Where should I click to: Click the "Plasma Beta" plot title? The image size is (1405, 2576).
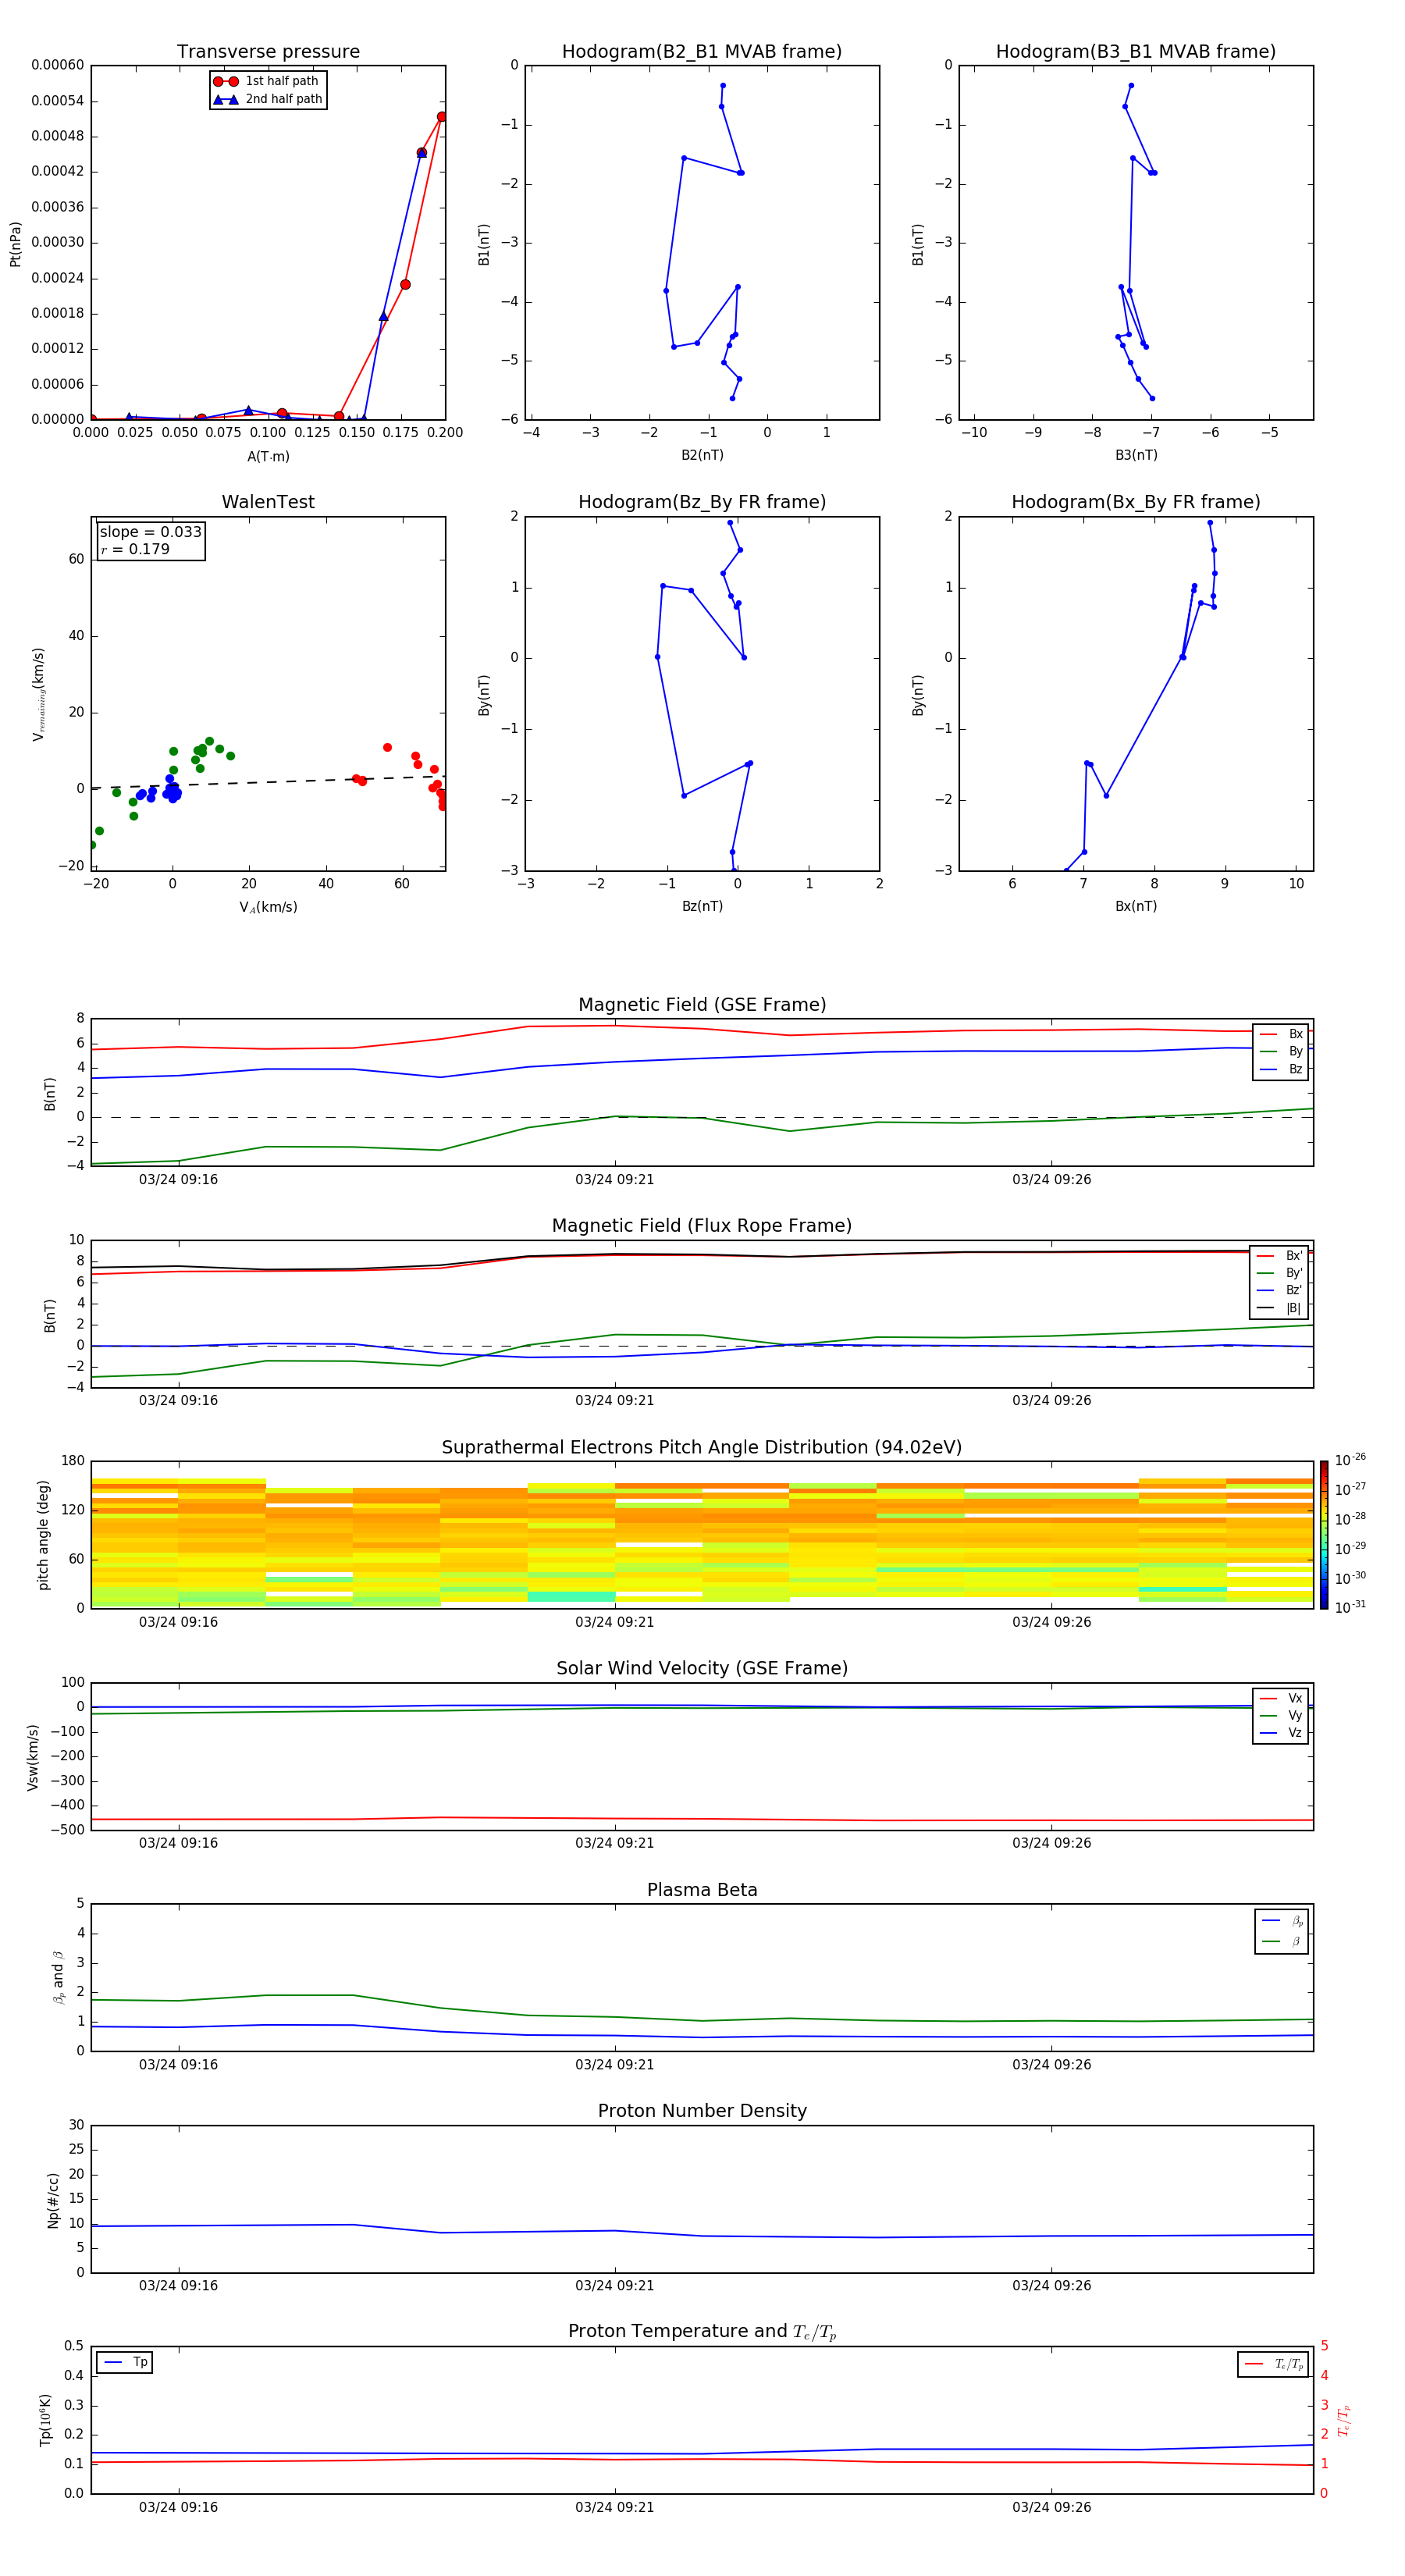(x=702, y=1891)
